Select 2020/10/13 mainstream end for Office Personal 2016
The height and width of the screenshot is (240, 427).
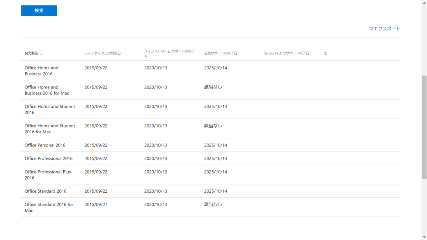155,145
